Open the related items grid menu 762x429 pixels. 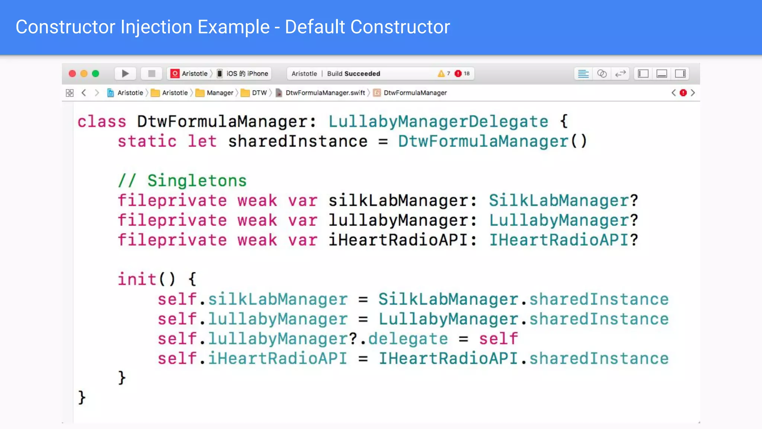point(70,93)
